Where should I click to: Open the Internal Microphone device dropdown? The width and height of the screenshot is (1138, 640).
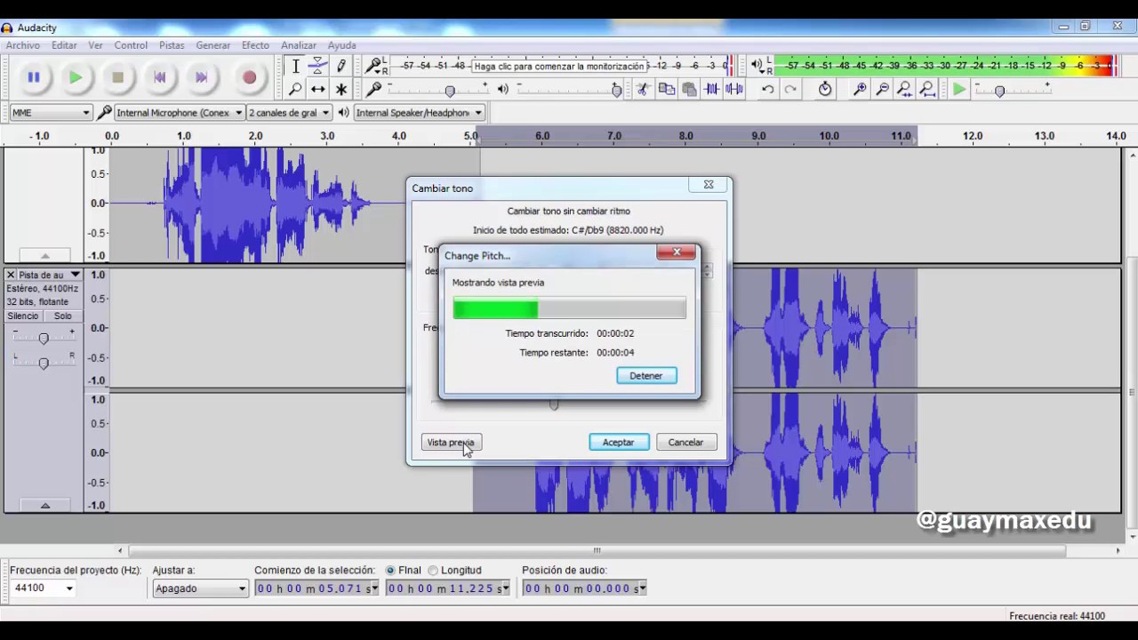pyautogui.click(x=179, y=113)
